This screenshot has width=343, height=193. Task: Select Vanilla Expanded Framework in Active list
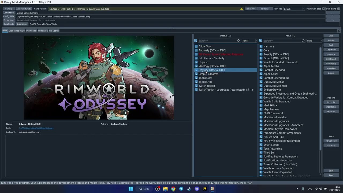[281, 62]
